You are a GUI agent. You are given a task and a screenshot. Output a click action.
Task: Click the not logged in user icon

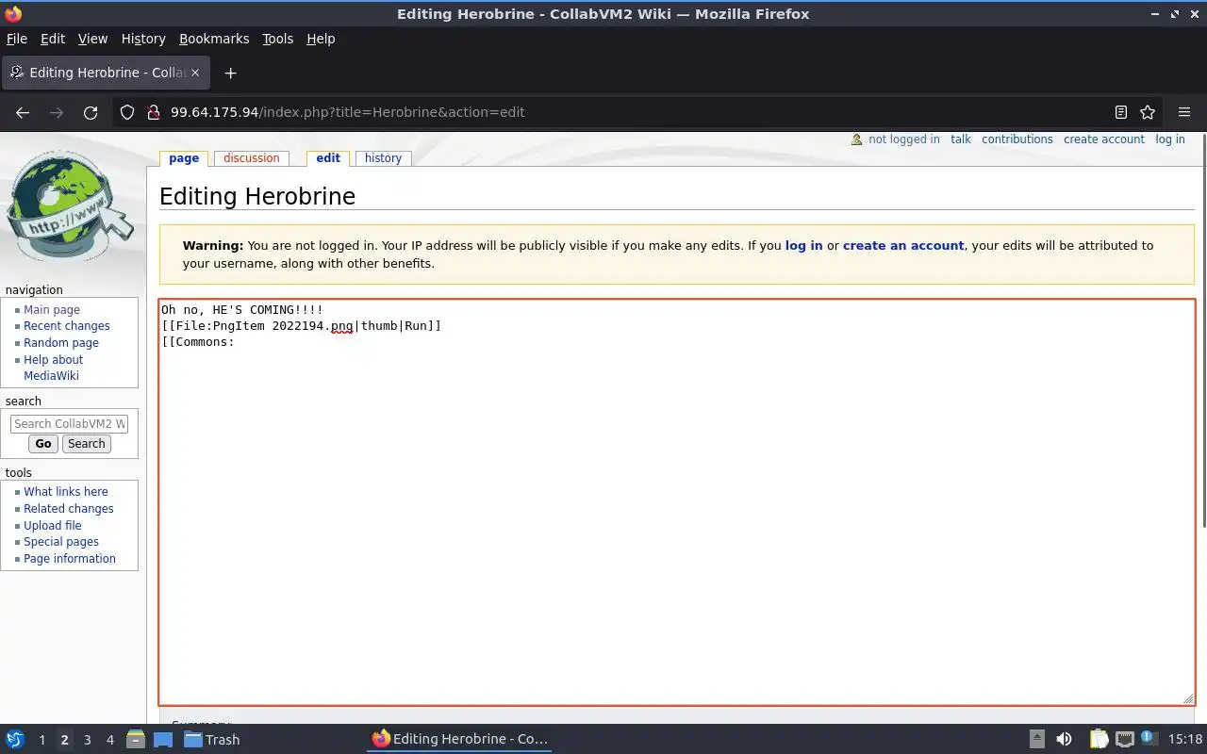coord(856,139)
